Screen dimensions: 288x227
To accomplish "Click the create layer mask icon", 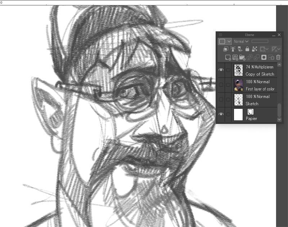I will 264,57.
